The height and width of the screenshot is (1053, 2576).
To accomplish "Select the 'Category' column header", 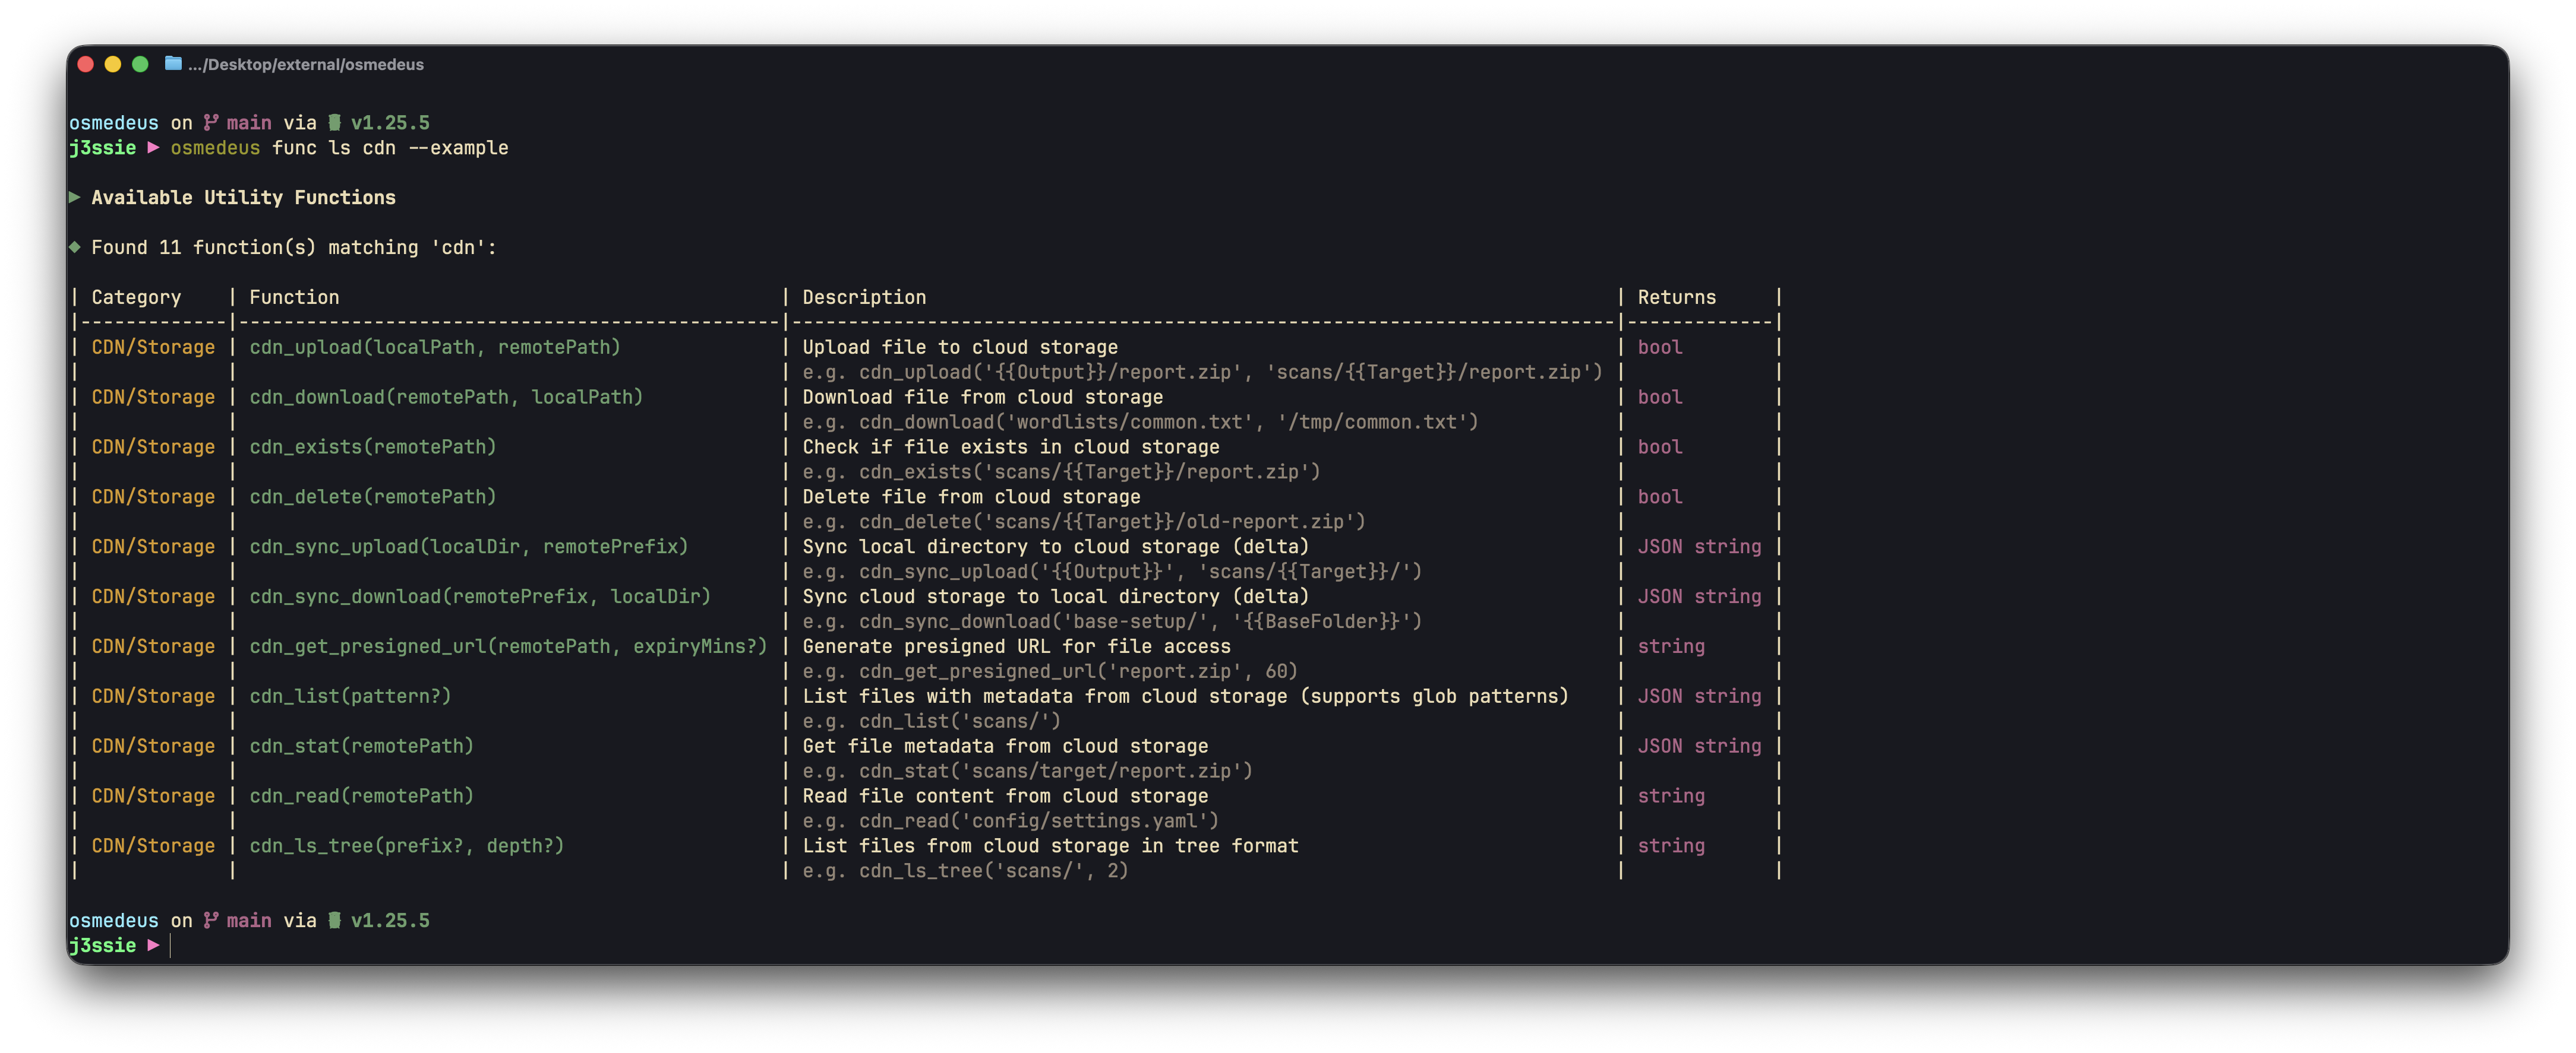I will [x=136, y=297].
